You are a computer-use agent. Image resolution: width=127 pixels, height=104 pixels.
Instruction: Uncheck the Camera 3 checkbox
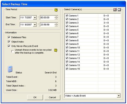tap(67, 23)
